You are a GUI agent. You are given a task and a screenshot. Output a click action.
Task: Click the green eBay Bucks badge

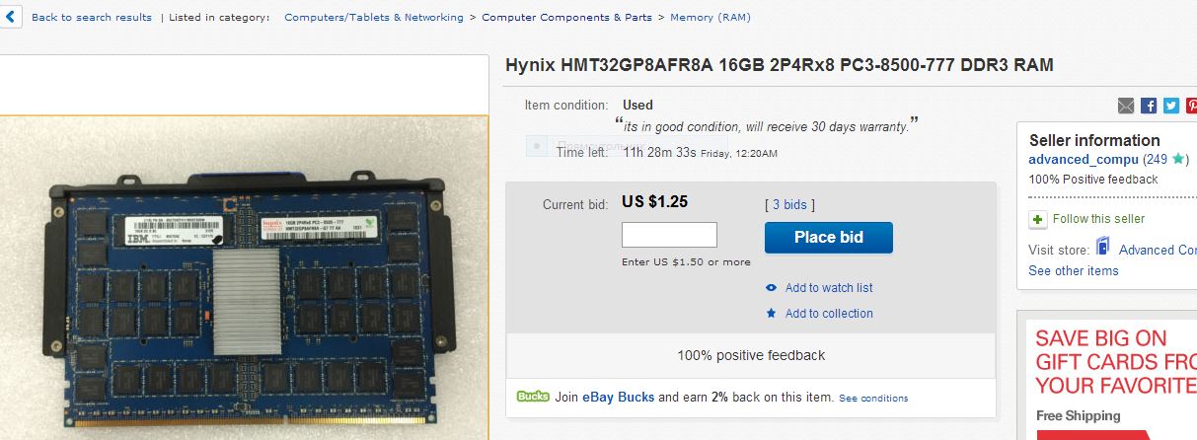pos(533,397)
